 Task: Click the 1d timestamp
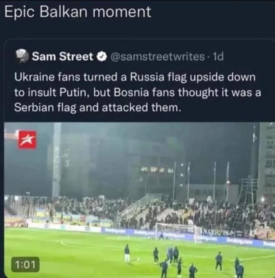219,57
